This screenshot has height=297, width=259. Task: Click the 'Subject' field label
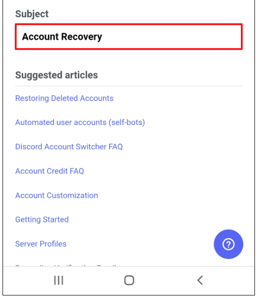click(x=32, y=14)
